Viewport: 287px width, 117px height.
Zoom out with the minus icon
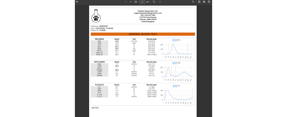click(126, 2)
